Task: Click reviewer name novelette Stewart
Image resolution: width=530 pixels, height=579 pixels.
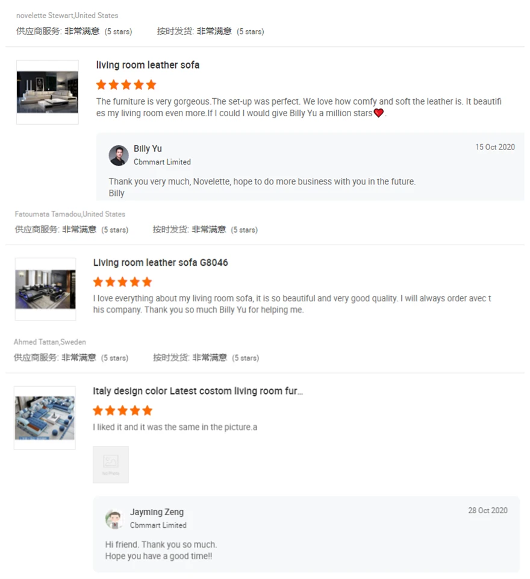Action: coord(67,16)
